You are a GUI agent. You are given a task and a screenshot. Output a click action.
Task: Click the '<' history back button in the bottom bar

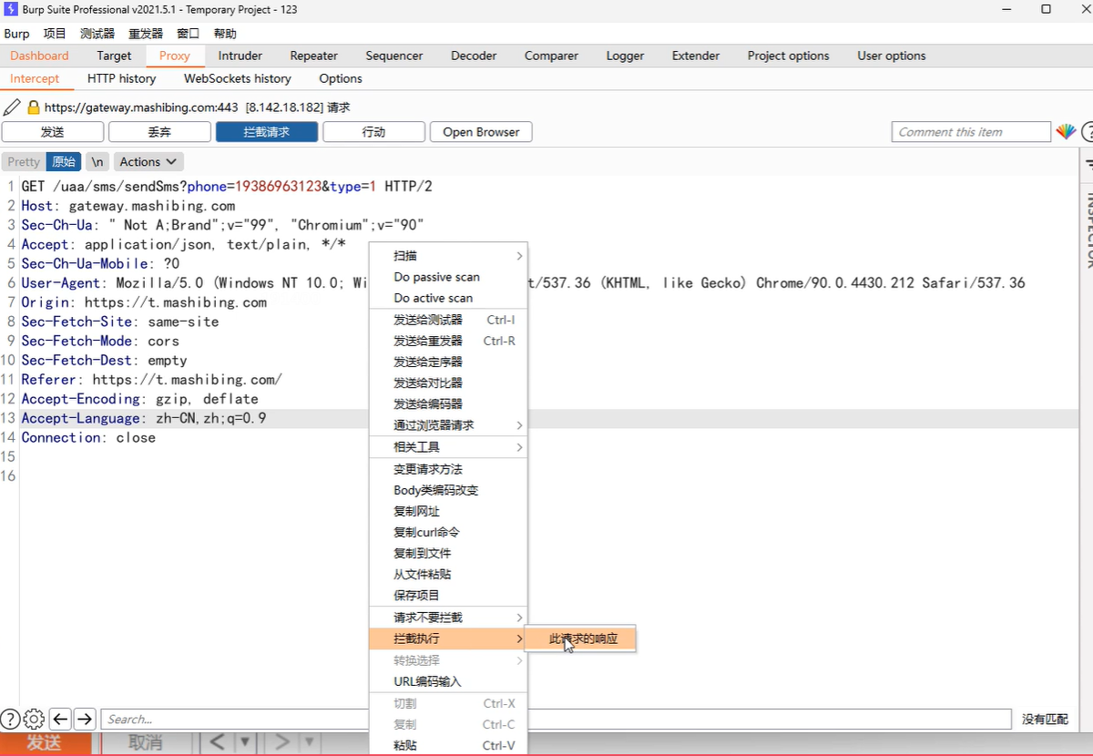tap(217, 742)
